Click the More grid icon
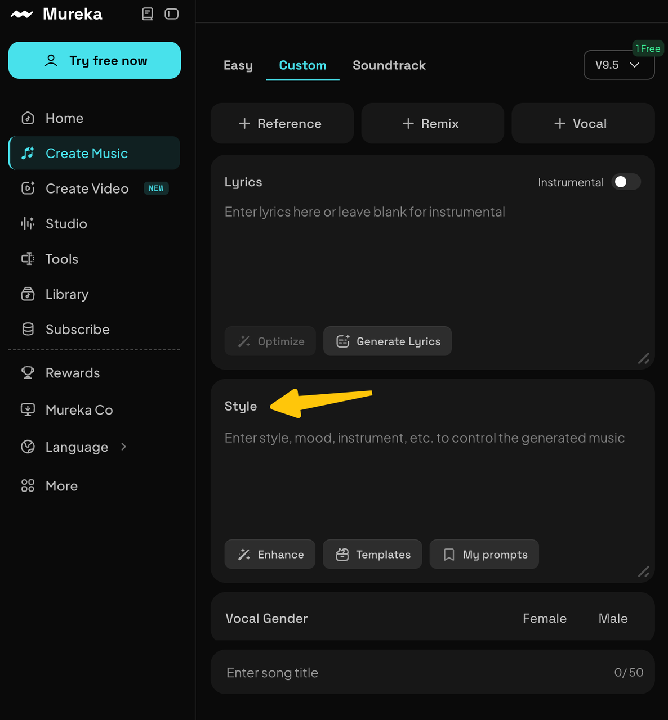 pyautogui.click(x=28, y=485)
